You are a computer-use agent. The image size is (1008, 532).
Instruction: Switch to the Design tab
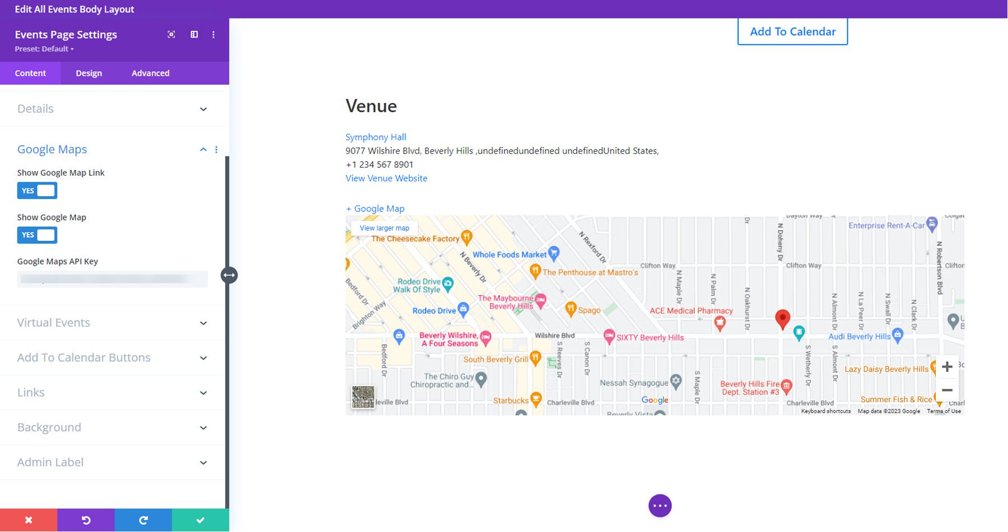pos(88,73)
